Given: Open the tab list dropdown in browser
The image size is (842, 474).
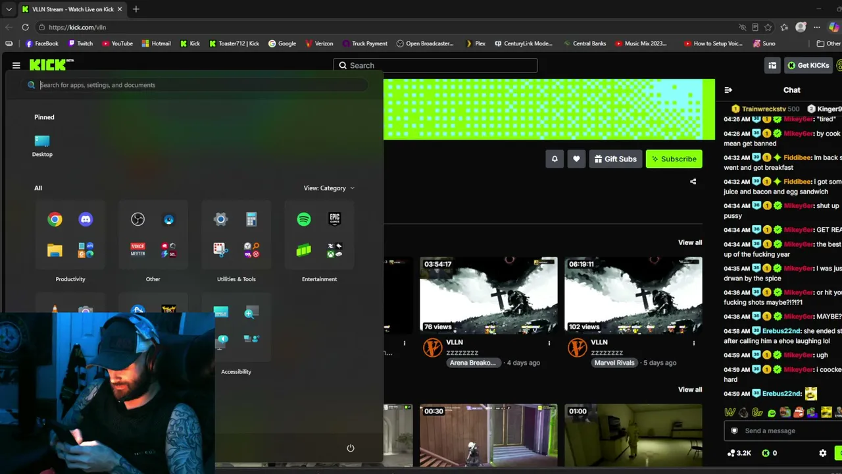Looking at the screenshot, I should pyautogui.click(x=9, y=9).
